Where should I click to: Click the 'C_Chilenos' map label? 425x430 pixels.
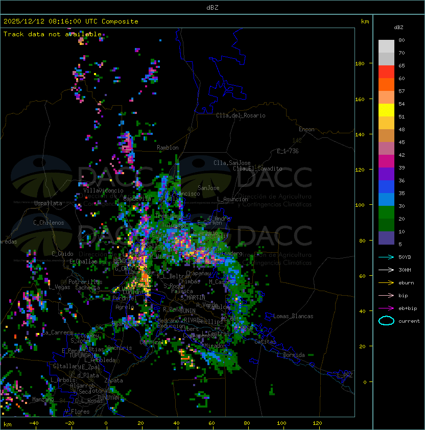[49, 223]
